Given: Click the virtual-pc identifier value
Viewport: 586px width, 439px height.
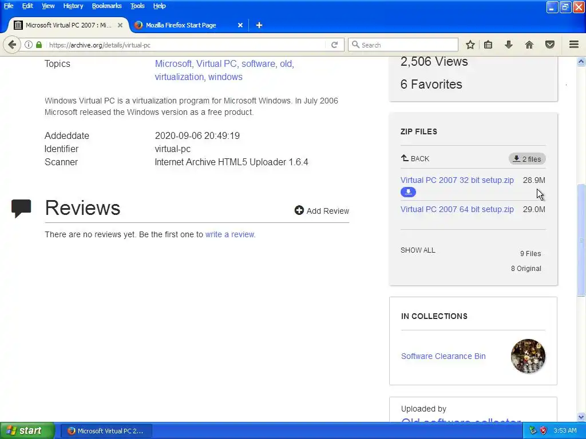Looking at the screenshot, I should point(173,149).
